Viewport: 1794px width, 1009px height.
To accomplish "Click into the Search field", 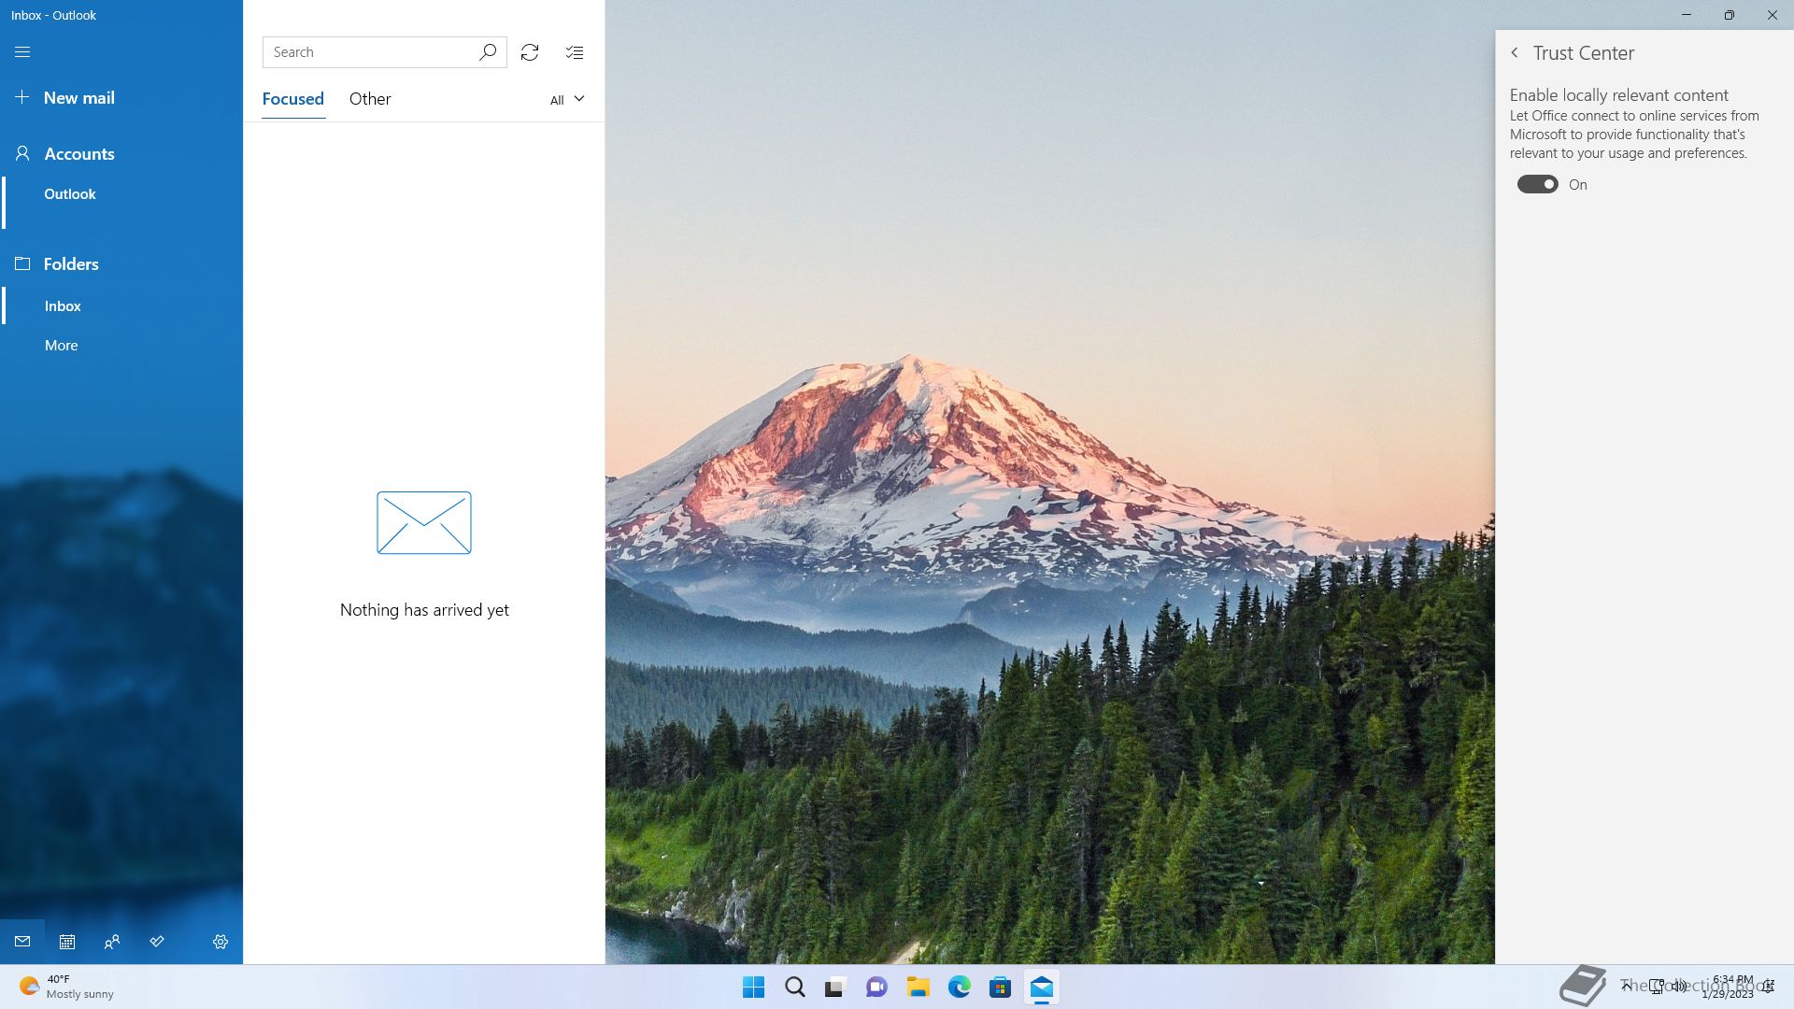I will [369, 52].
